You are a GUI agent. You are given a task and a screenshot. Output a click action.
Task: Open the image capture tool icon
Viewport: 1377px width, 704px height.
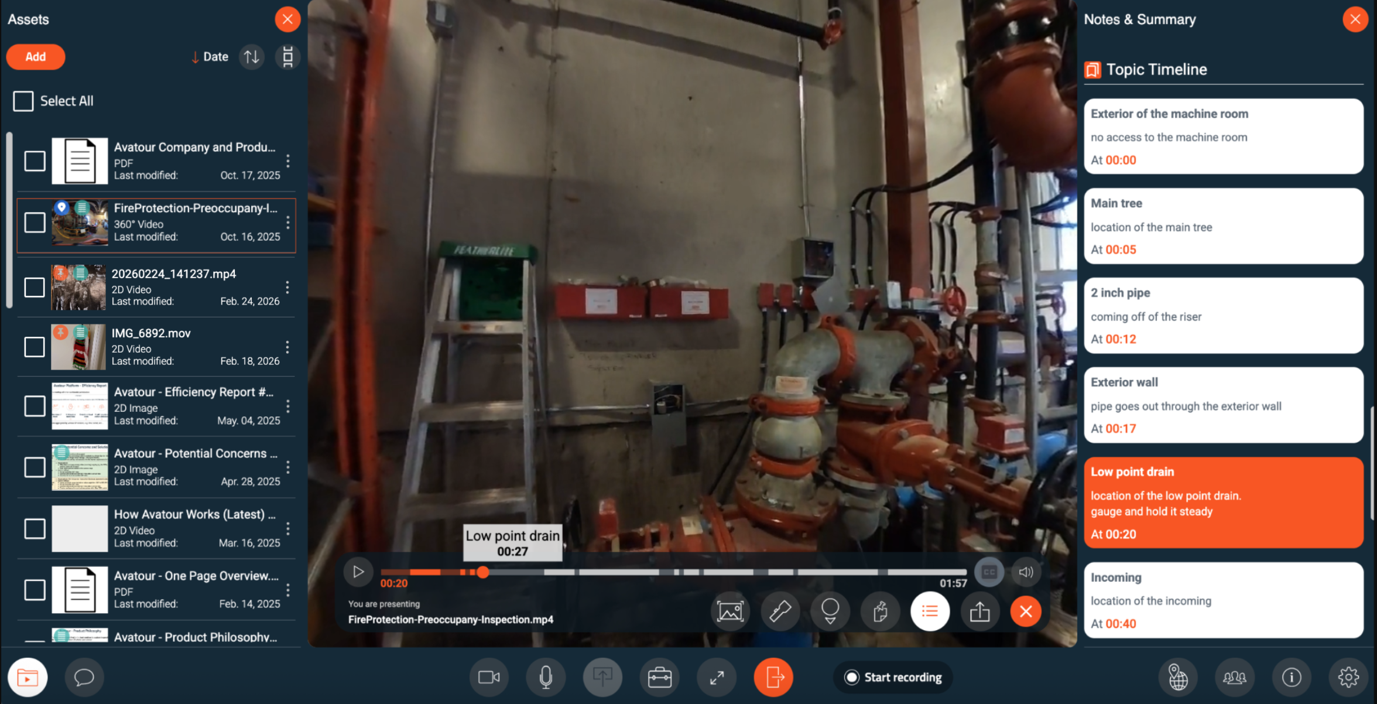pos(730,611)
